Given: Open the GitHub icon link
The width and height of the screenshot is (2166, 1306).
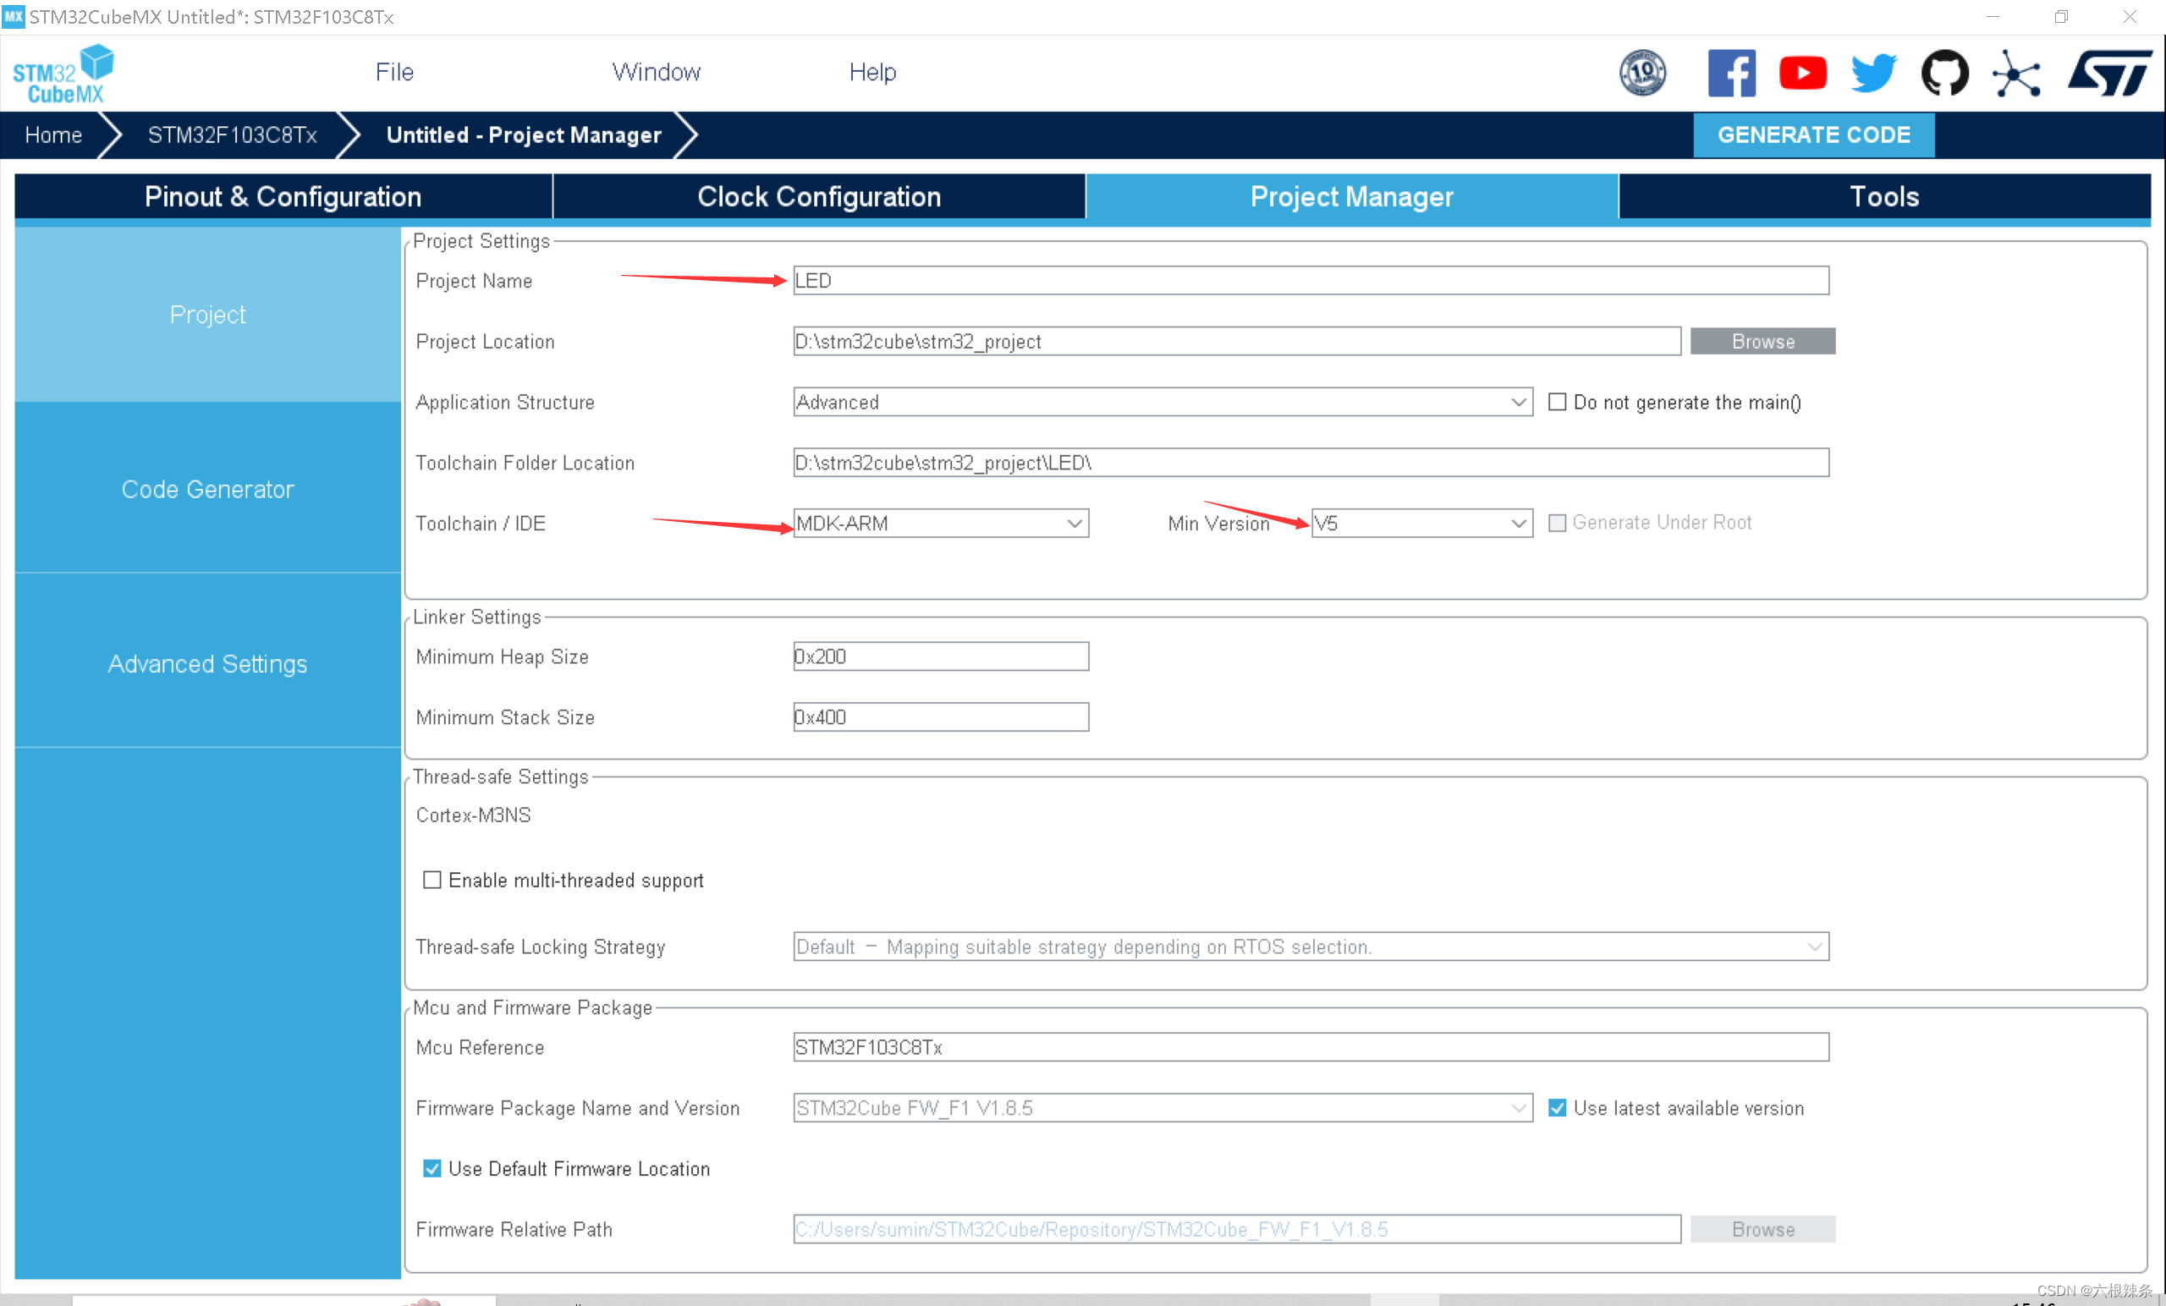Looking at the screenshot, I should tap(1943, 73).
